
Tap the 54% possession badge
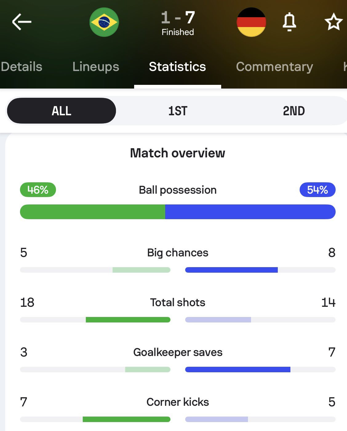[x=317, y=190]
